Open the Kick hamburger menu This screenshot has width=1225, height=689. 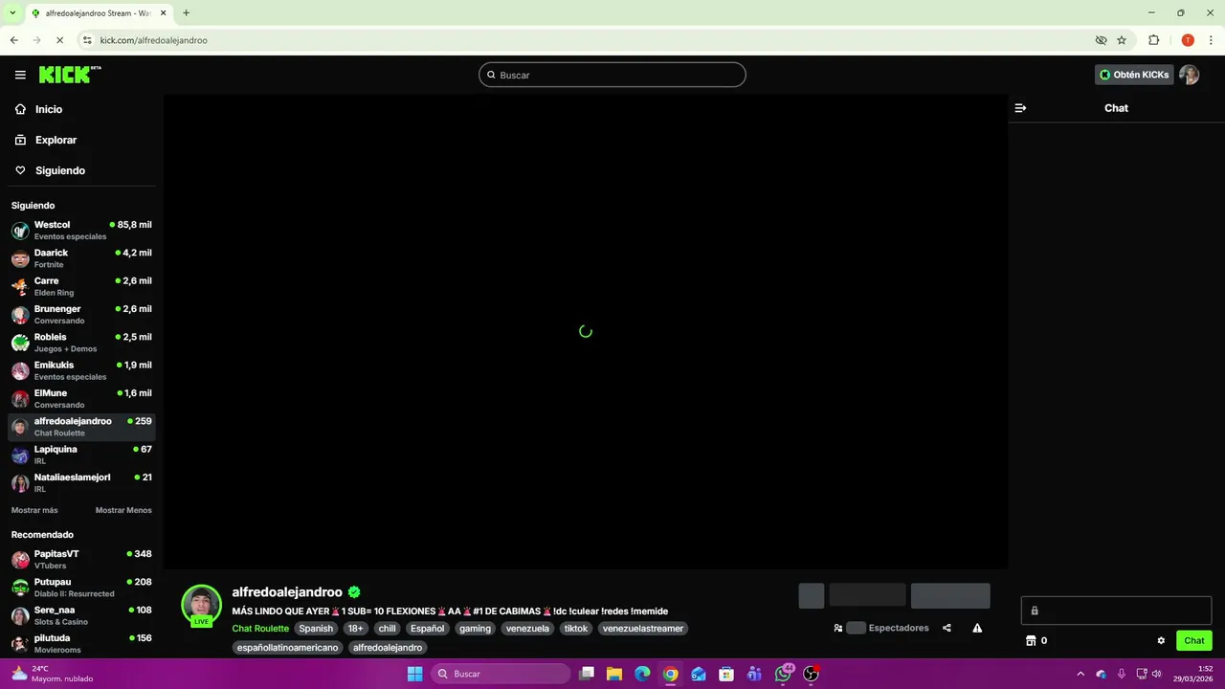(x=20, y=75)
